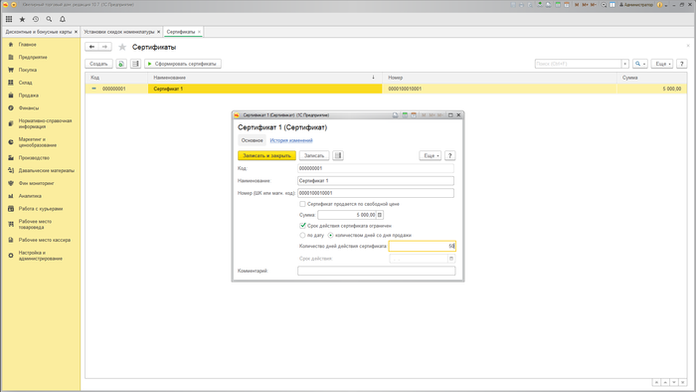Open notifications bell icon

point(63,19)
